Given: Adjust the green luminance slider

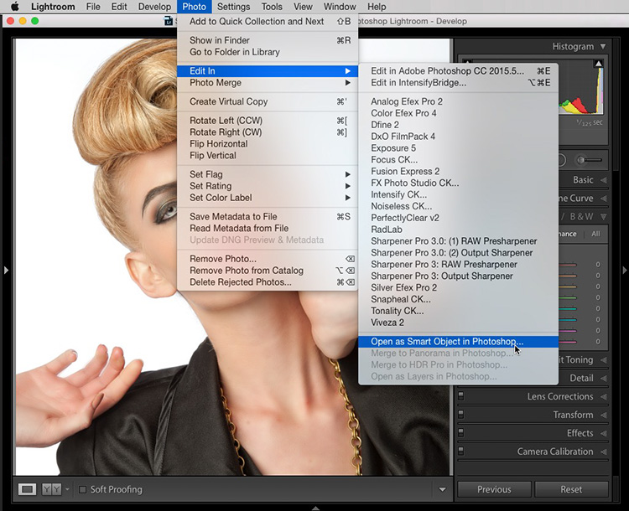Looking at the screenshot, I should 567,297.
